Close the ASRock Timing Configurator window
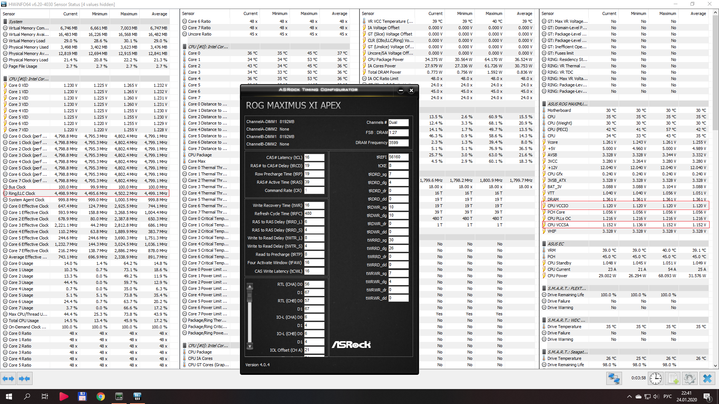719x404 pixels. point(411,90)
